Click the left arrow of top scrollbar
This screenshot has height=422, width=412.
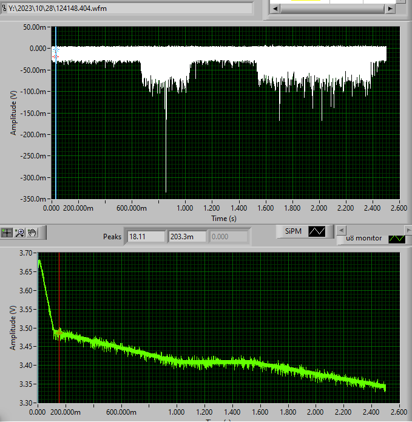275,9
